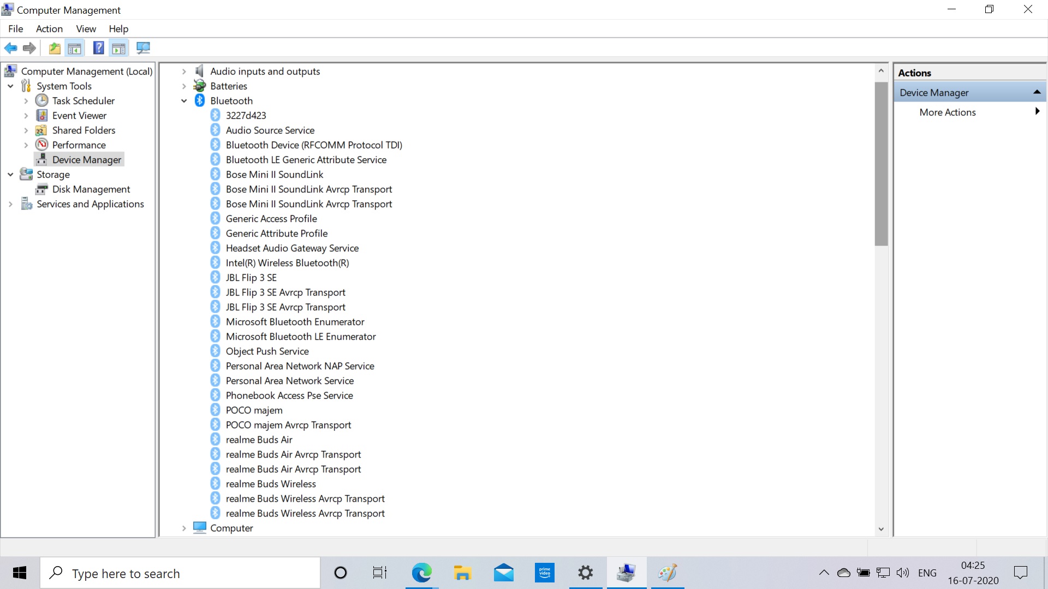Toggle Show/Hide Console Tree toolbar icon
The height and width of the screenshot is (589, 1048).
click(75, 48)
